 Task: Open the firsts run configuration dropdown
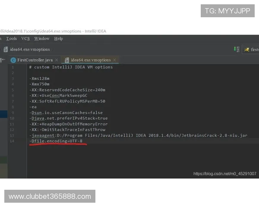(254, 50)
